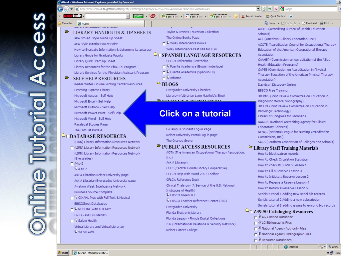Click the Start button on taskbar
The height and width of the screenshot is (256, 341).
click(x=63, y=253)
